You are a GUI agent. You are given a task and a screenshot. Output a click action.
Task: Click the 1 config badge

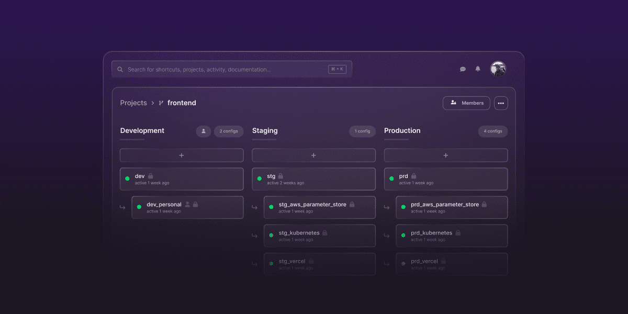pyautogui.click(x=362, y=131)
